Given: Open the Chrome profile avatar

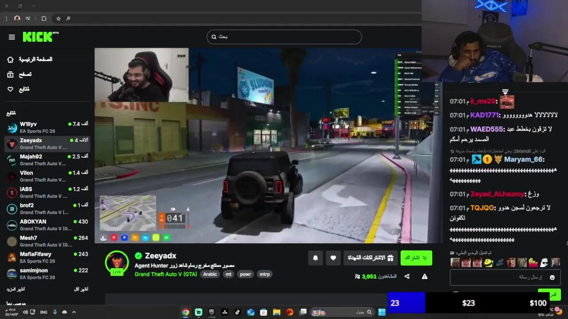Looking at the screenshot, I should 17,19.
